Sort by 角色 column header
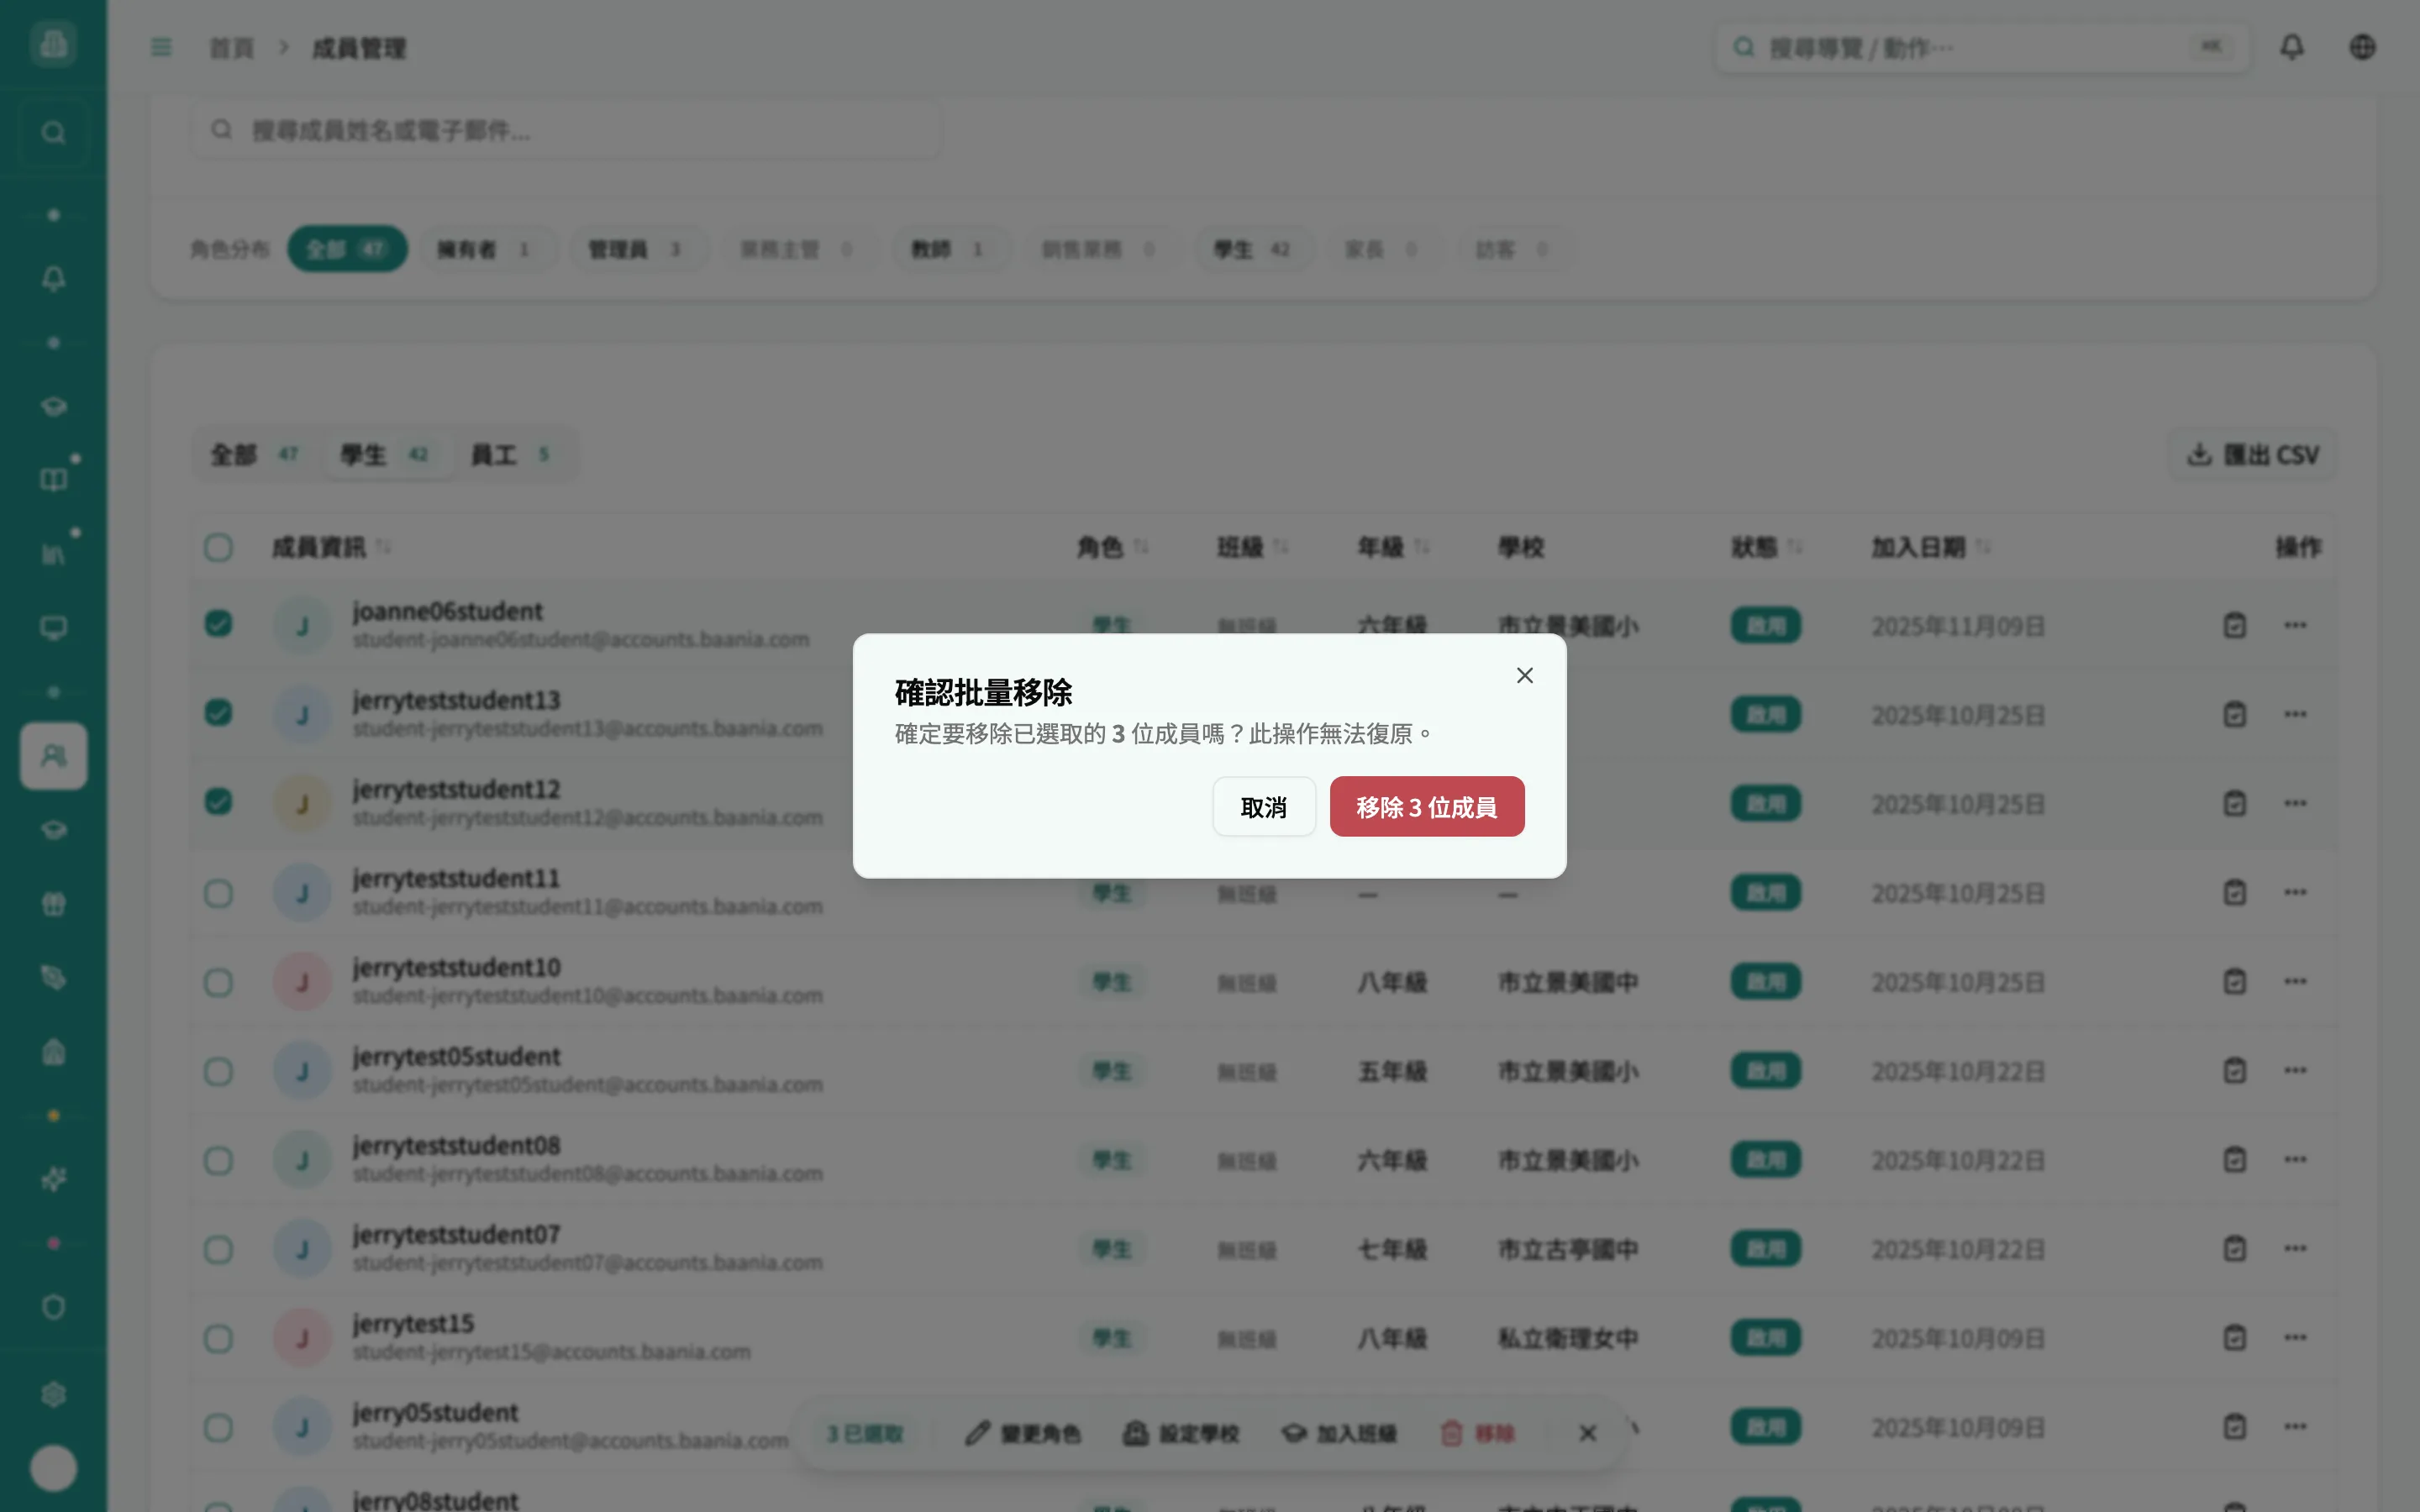 click(x=1112, y=548)
